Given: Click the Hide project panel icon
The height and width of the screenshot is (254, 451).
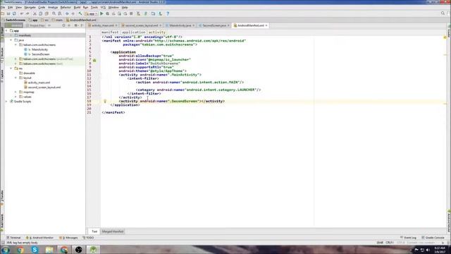Looking at the screenshot, I should [82, 25].
